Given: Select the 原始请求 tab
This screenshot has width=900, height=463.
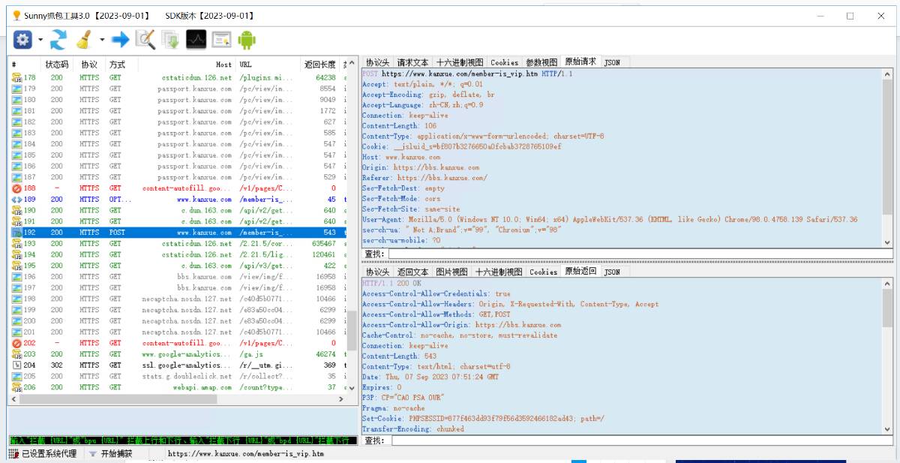Looking at the screenshot, I should click(x=581, y=62).
